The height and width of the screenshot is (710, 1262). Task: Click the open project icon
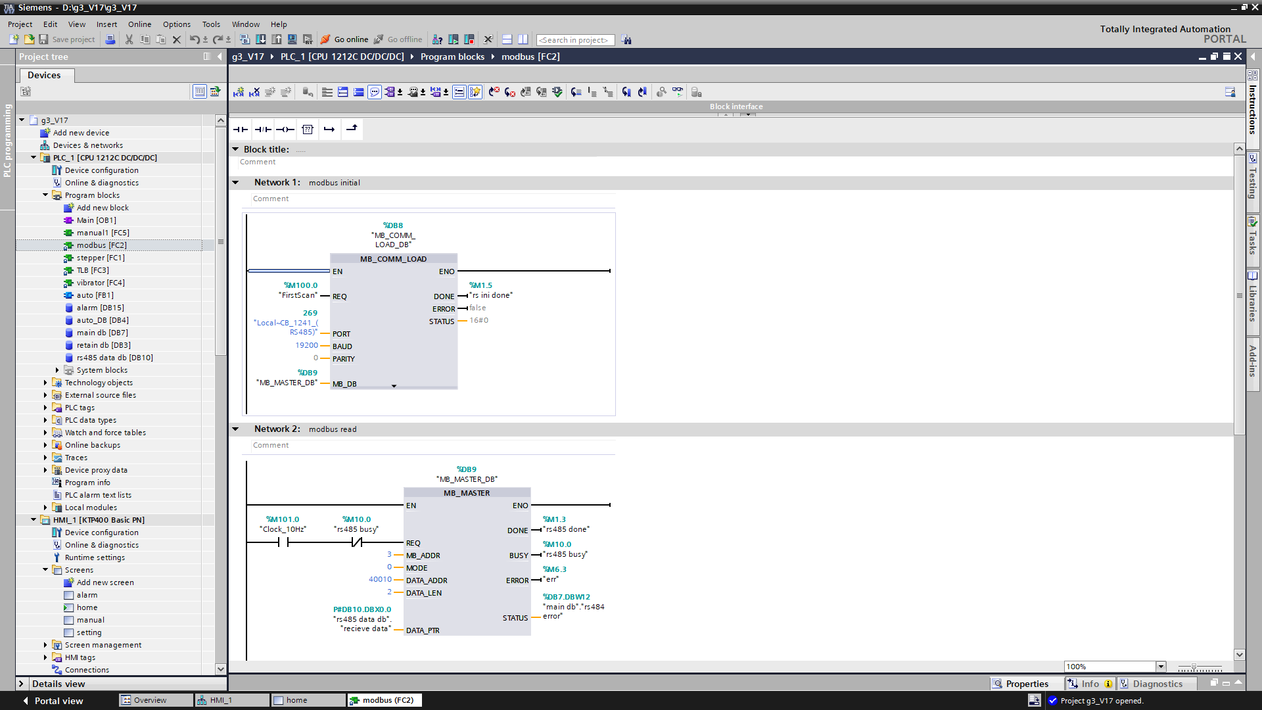[x=30, y=39]
